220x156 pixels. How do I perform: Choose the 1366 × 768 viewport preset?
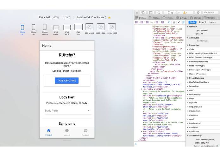pyautogui.click(x=100, y=29)
